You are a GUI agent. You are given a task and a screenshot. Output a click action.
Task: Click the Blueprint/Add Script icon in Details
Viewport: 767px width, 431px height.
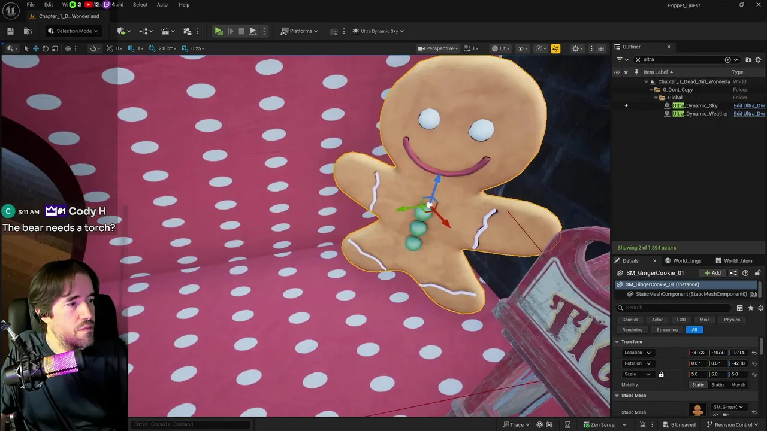(733, 273)
